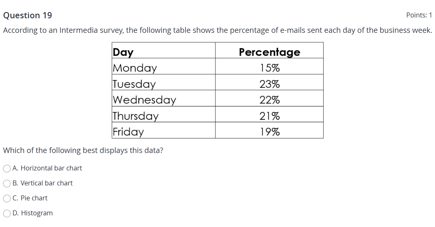Pick the Pie chart radio button
Image resolution: width=435 pixels, height=227 pixels.
pos(7,198)
